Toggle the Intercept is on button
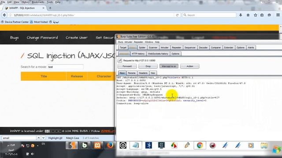282x158 pixels. click(169, 66)
